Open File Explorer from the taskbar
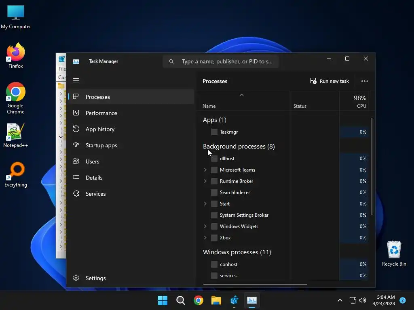Screen dimensions: 414x310 click(216, 300)
